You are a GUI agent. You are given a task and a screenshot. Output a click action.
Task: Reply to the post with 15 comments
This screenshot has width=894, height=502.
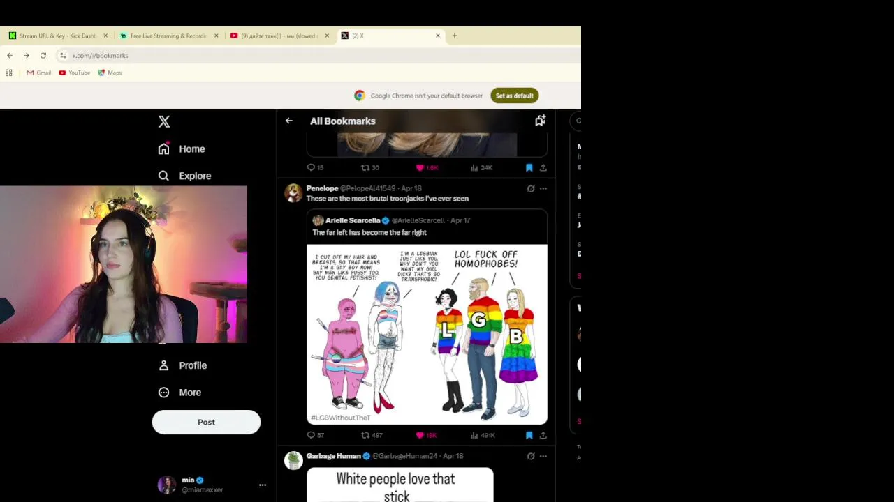[316, 167]
